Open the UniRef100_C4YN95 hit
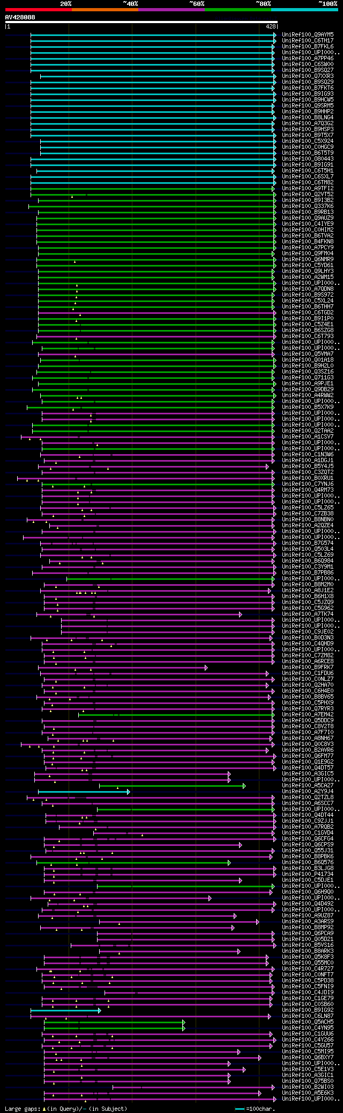This screenshot has height=1113, width=343. click(308, 1028)
